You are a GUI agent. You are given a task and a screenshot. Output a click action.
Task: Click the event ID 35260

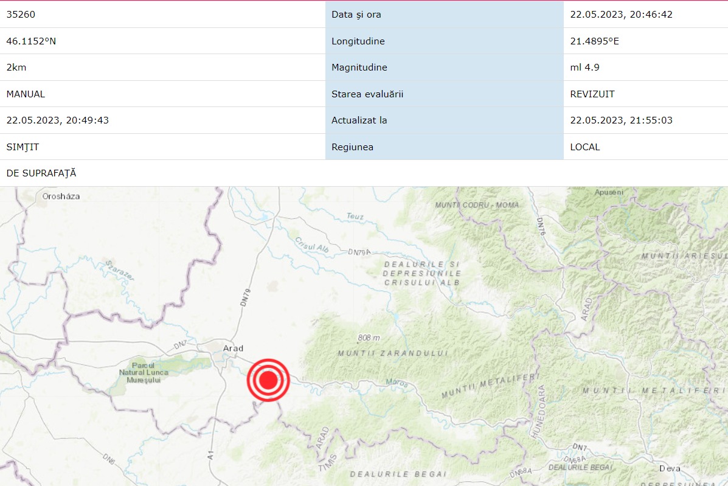19,15
